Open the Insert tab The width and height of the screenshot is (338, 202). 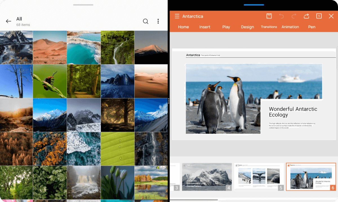(205, 27)
